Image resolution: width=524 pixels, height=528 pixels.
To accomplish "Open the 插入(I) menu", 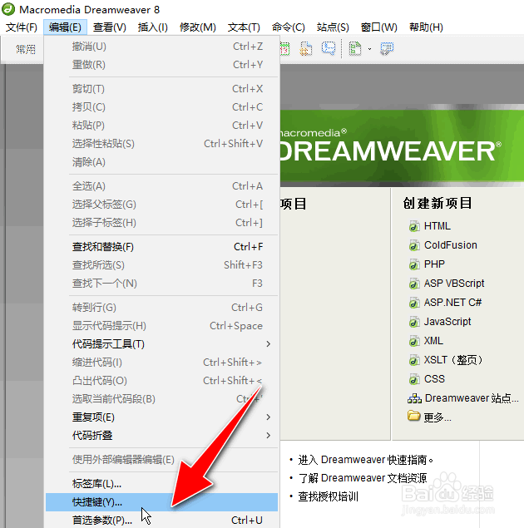I will click(x=152, y=27).
